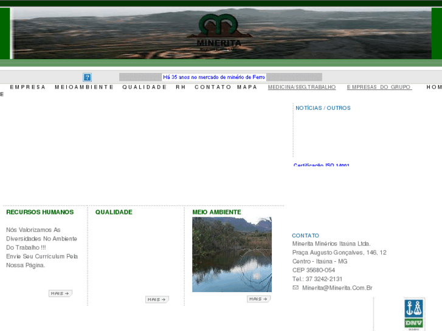Open the EMPRESA menu item
This screenshot has width=442, height=331.
(x=27, y=87)
